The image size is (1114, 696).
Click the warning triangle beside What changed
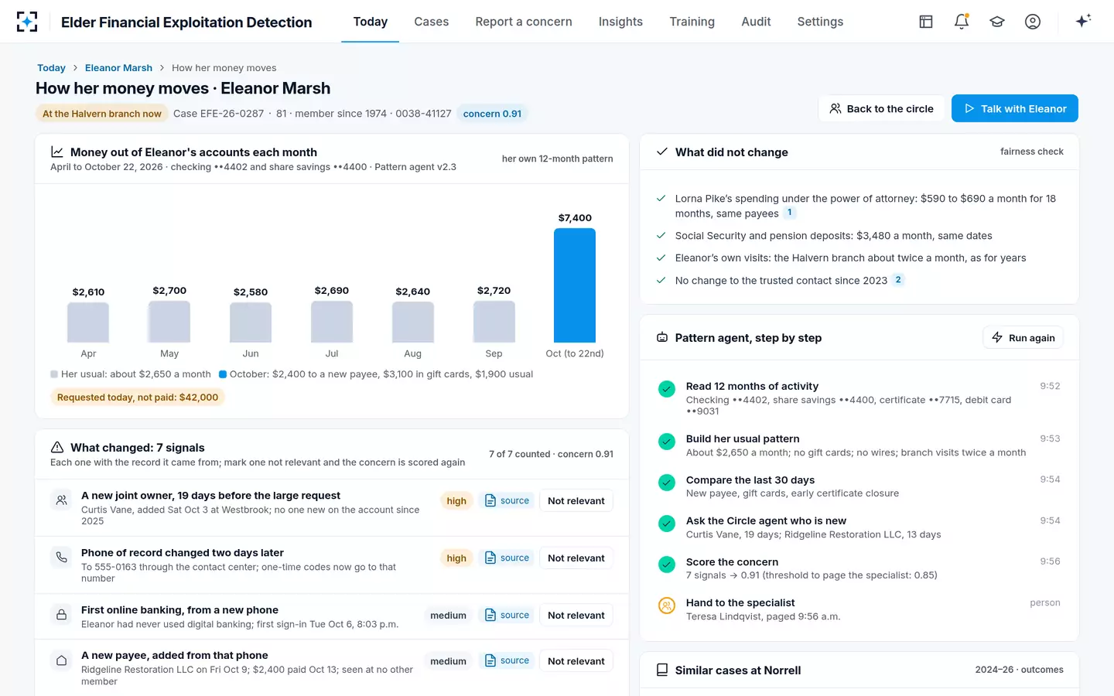[57, 448]
